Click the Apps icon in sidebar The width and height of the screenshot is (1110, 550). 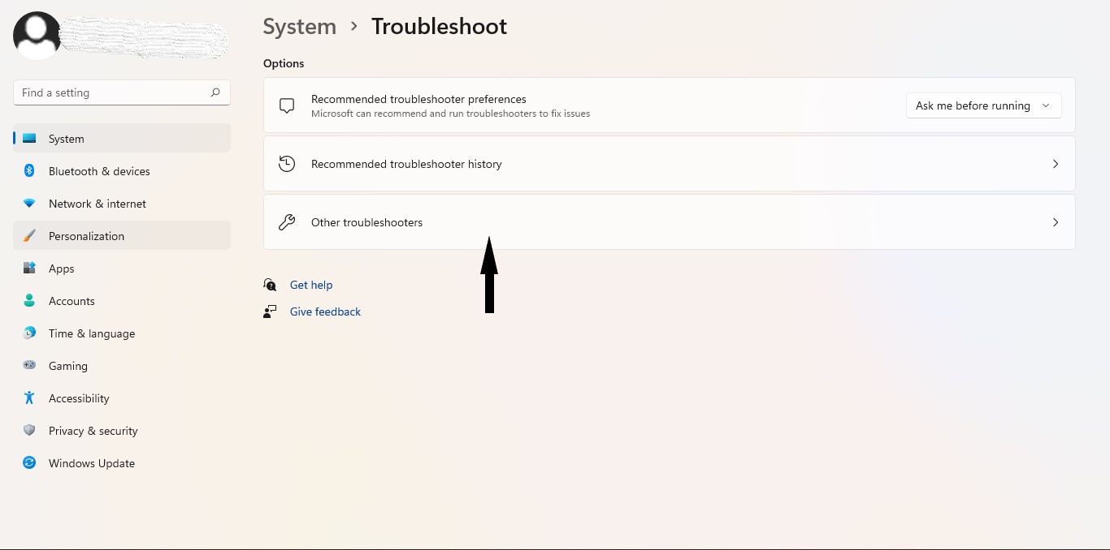pos(29,269)
